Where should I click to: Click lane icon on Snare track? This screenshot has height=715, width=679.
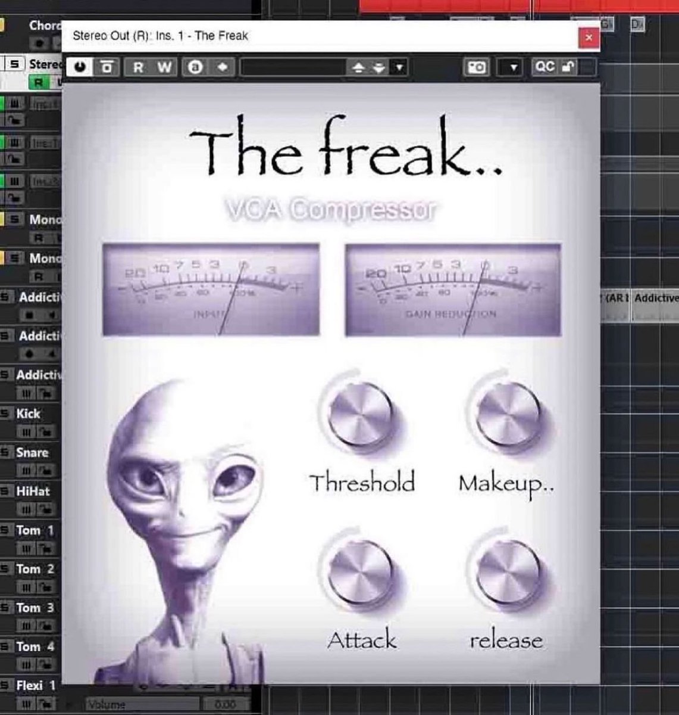[x=26, y=471]
